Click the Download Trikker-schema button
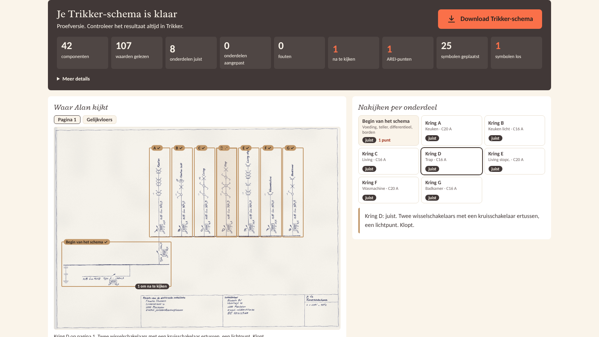 click(490, 19)
